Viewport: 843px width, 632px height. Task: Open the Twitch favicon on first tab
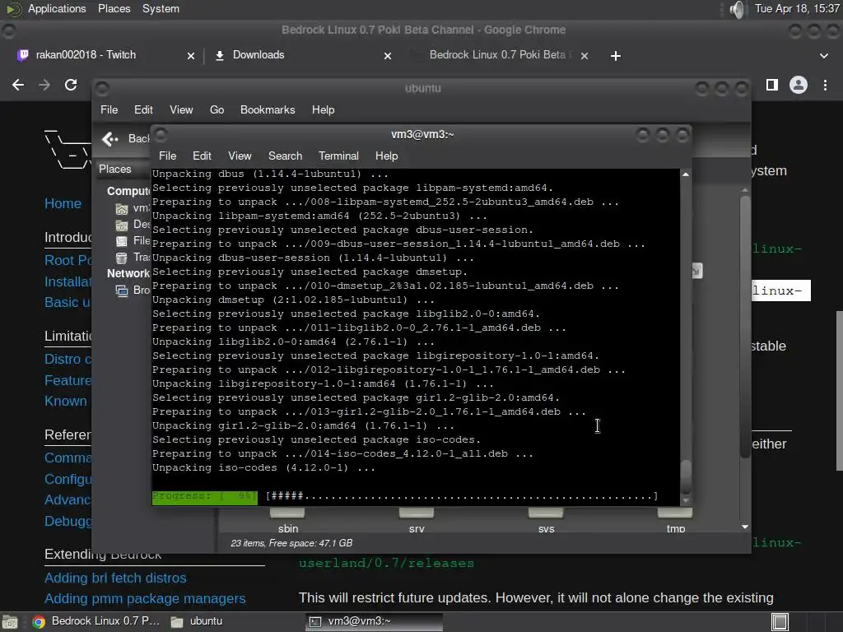pos(22,55)
